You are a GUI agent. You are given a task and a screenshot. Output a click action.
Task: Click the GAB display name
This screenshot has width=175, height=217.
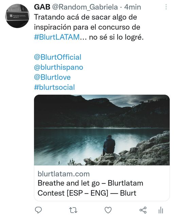[42, 7]
